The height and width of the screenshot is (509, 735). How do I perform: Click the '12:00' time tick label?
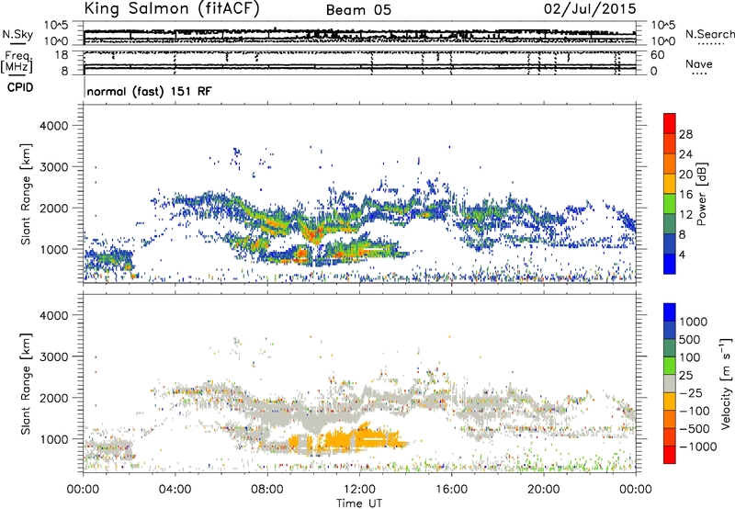click(359, 490)
